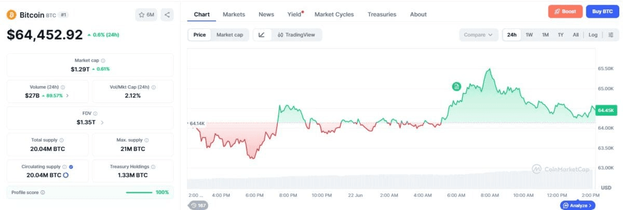Screen dimensions: 623x210
Task: Select 1M time range
Action: coord(545,35)
